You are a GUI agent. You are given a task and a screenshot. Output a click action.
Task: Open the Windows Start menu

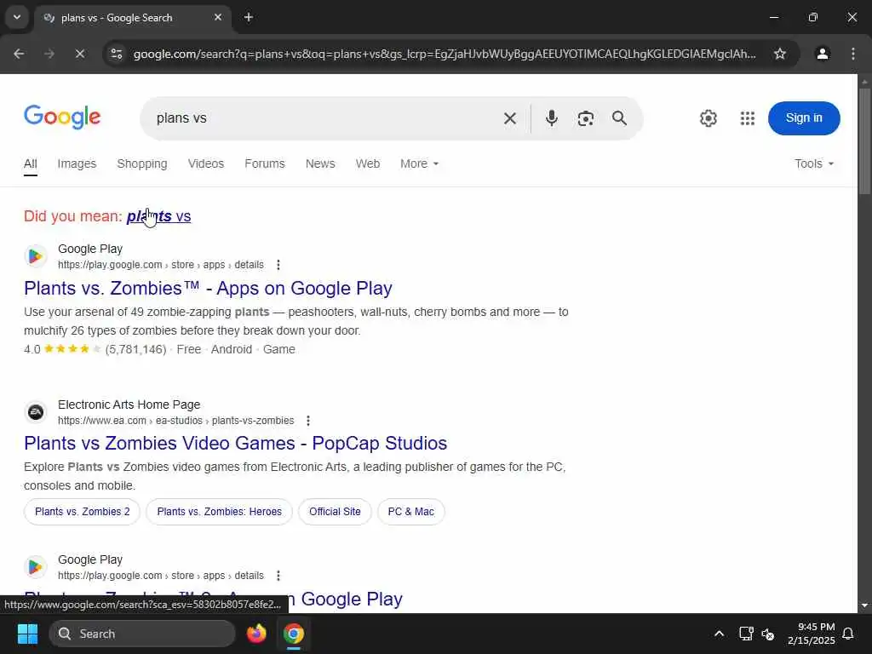click(x=27, y=634)
